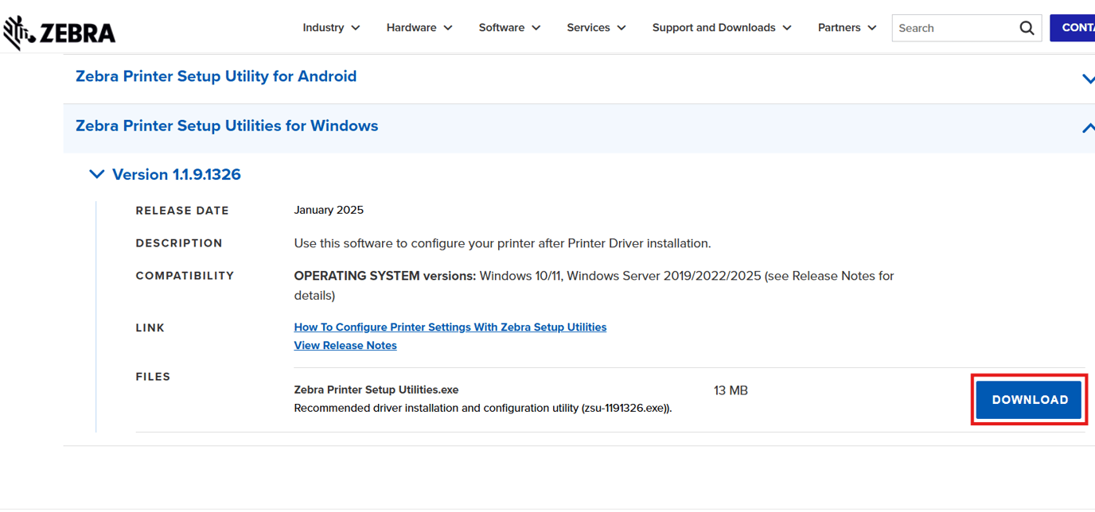Open the Hardware menu
The image size is (1095, 512).
419,28
